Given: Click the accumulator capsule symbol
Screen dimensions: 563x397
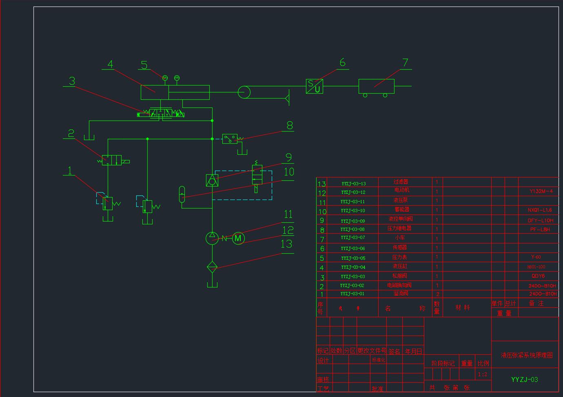Looking at the screenshot, I should click(x=182, y=195).
